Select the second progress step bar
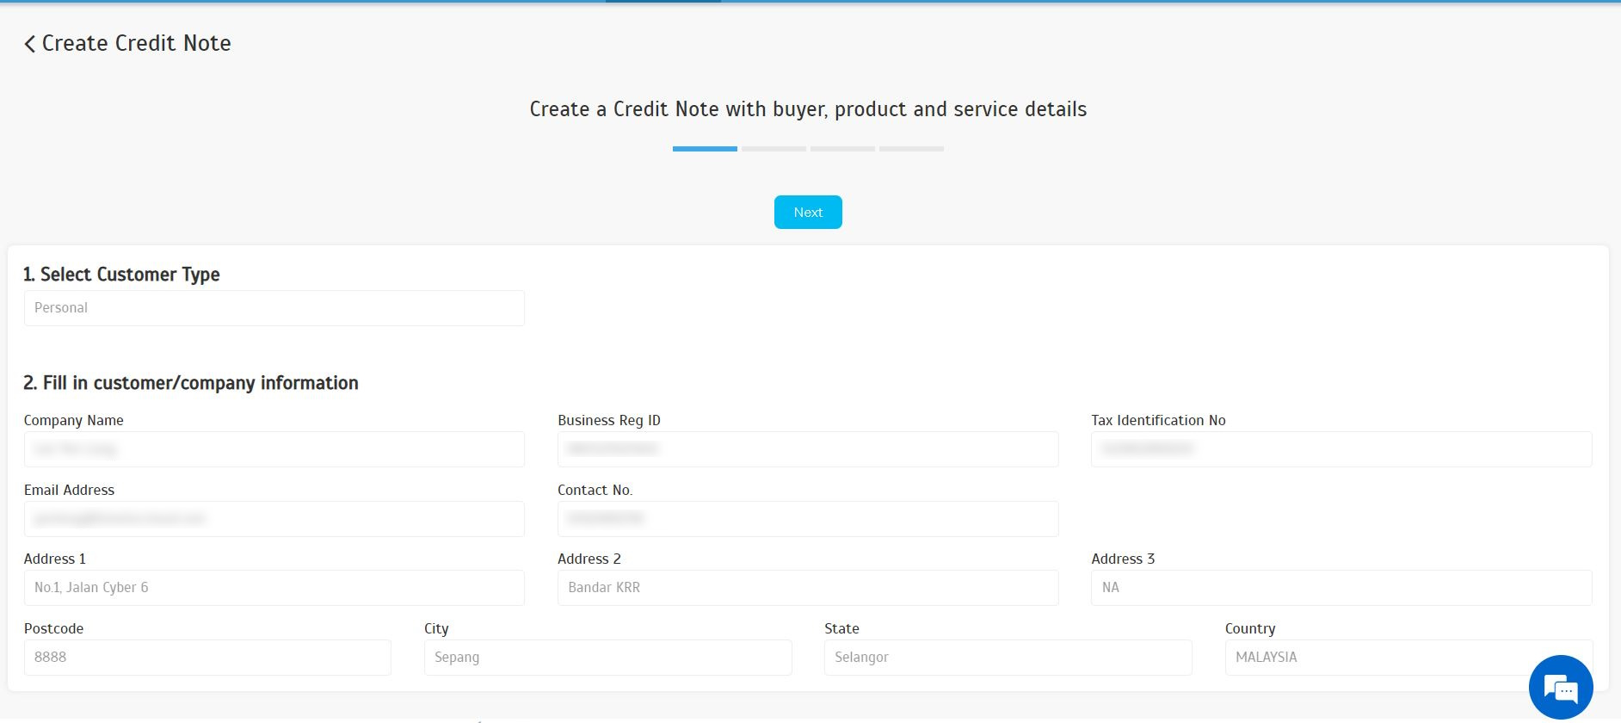The height and width of the screenshot is (723, 1621). pyautogui.click(x=774, y=149)
